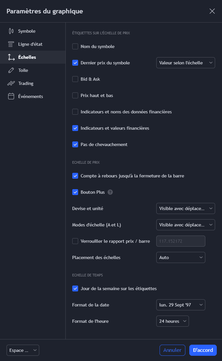Click the help icon beside Bouton Plus

coord(110,192)
